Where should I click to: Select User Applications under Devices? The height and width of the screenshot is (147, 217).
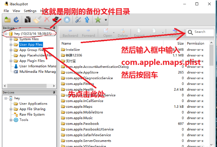[x=33, y=103]
